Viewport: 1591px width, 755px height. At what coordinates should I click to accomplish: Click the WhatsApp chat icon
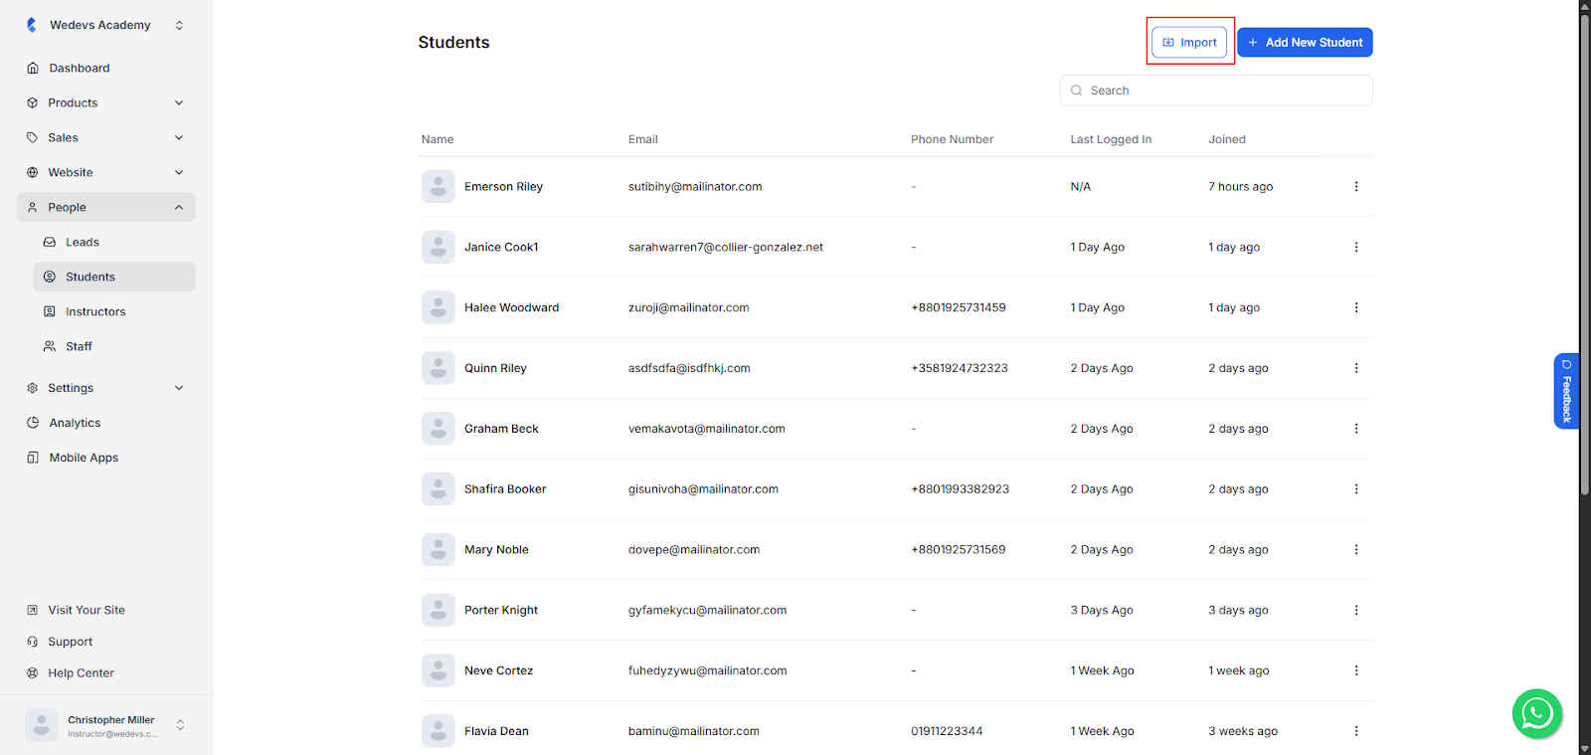click(x=1536, y=713)
